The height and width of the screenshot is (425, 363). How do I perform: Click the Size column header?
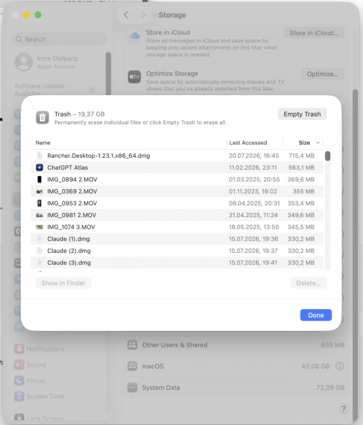point(304,143)
